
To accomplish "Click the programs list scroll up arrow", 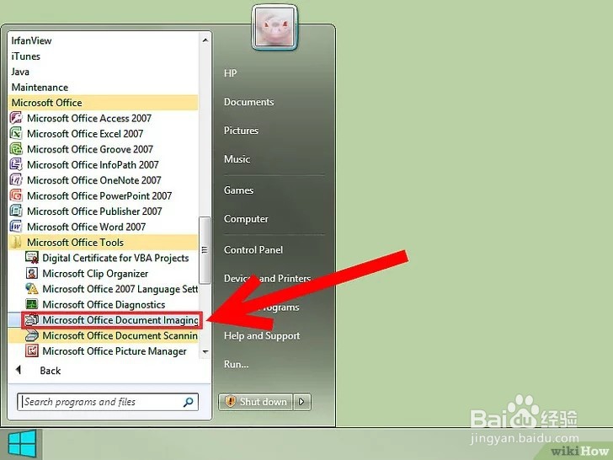I will click(x=205, y=40).
